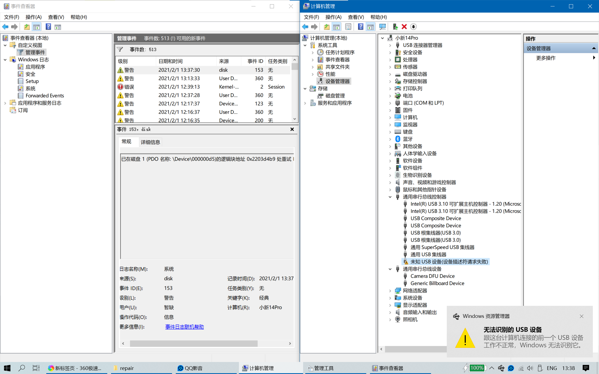Select Administrative Events custom view
This screenshot has width=599, height=374.
(32, 52)
